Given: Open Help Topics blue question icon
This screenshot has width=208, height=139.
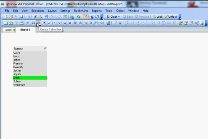Looking at the screenshot, I should point(92,17).
